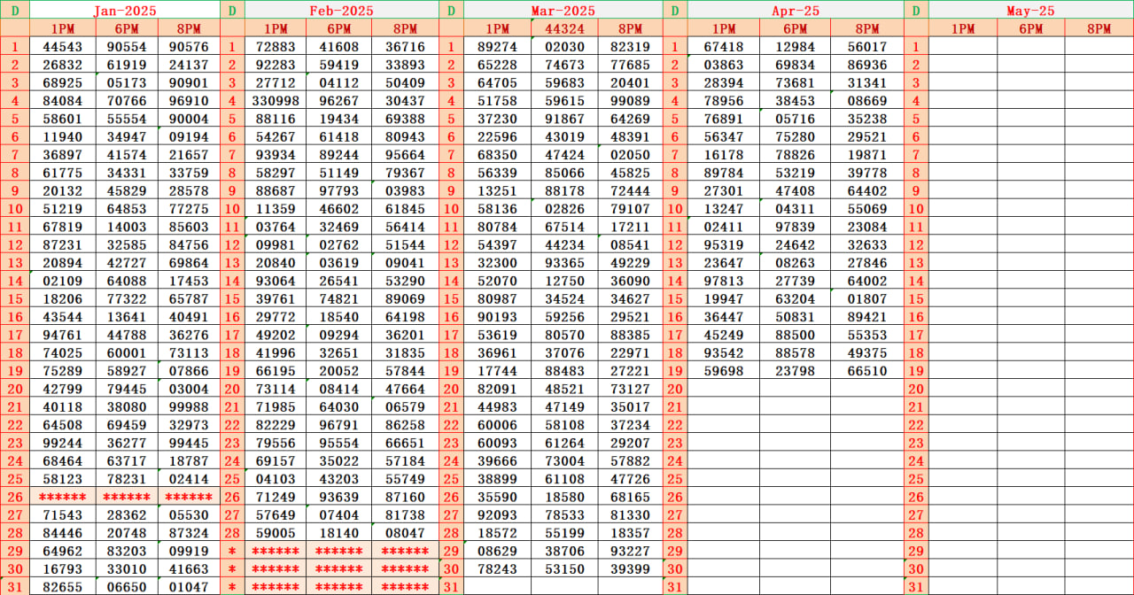Select the cell with 99089
The height and width of the screenshot is (595, 1134).
point(630,101)
